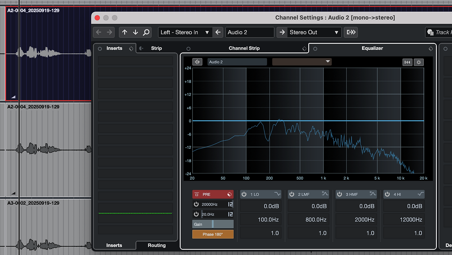Click the 2 LMF band Q value 1.0
This screenshot has width=452, height=255.
pos(309,233)
